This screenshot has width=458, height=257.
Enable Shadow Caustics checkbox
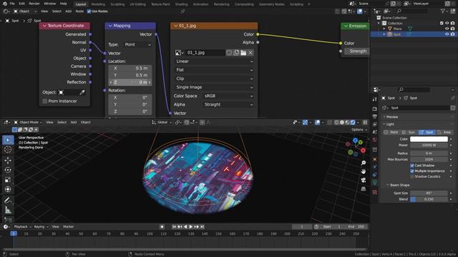tap(412, 176)
